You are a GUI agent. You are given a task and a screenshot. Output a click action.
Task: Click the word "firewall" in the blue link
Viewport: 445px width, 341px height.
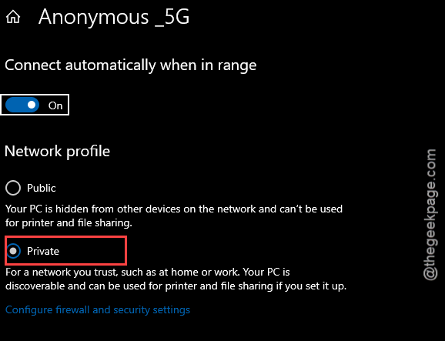tap(72, 309)
